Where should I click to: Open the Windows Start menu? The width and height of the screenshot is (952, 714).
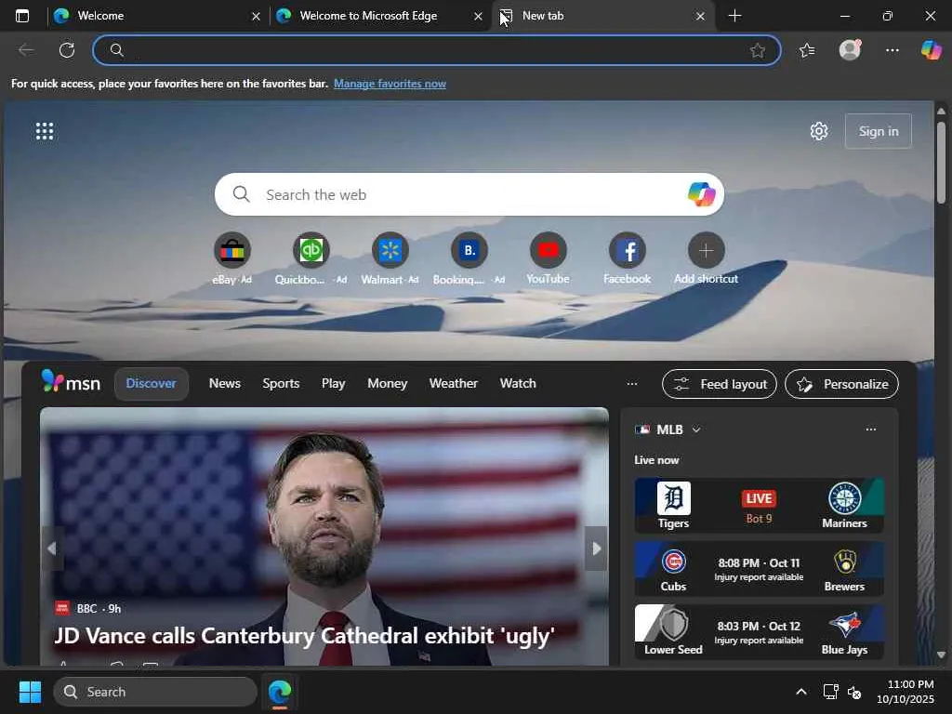click(30, 692)
